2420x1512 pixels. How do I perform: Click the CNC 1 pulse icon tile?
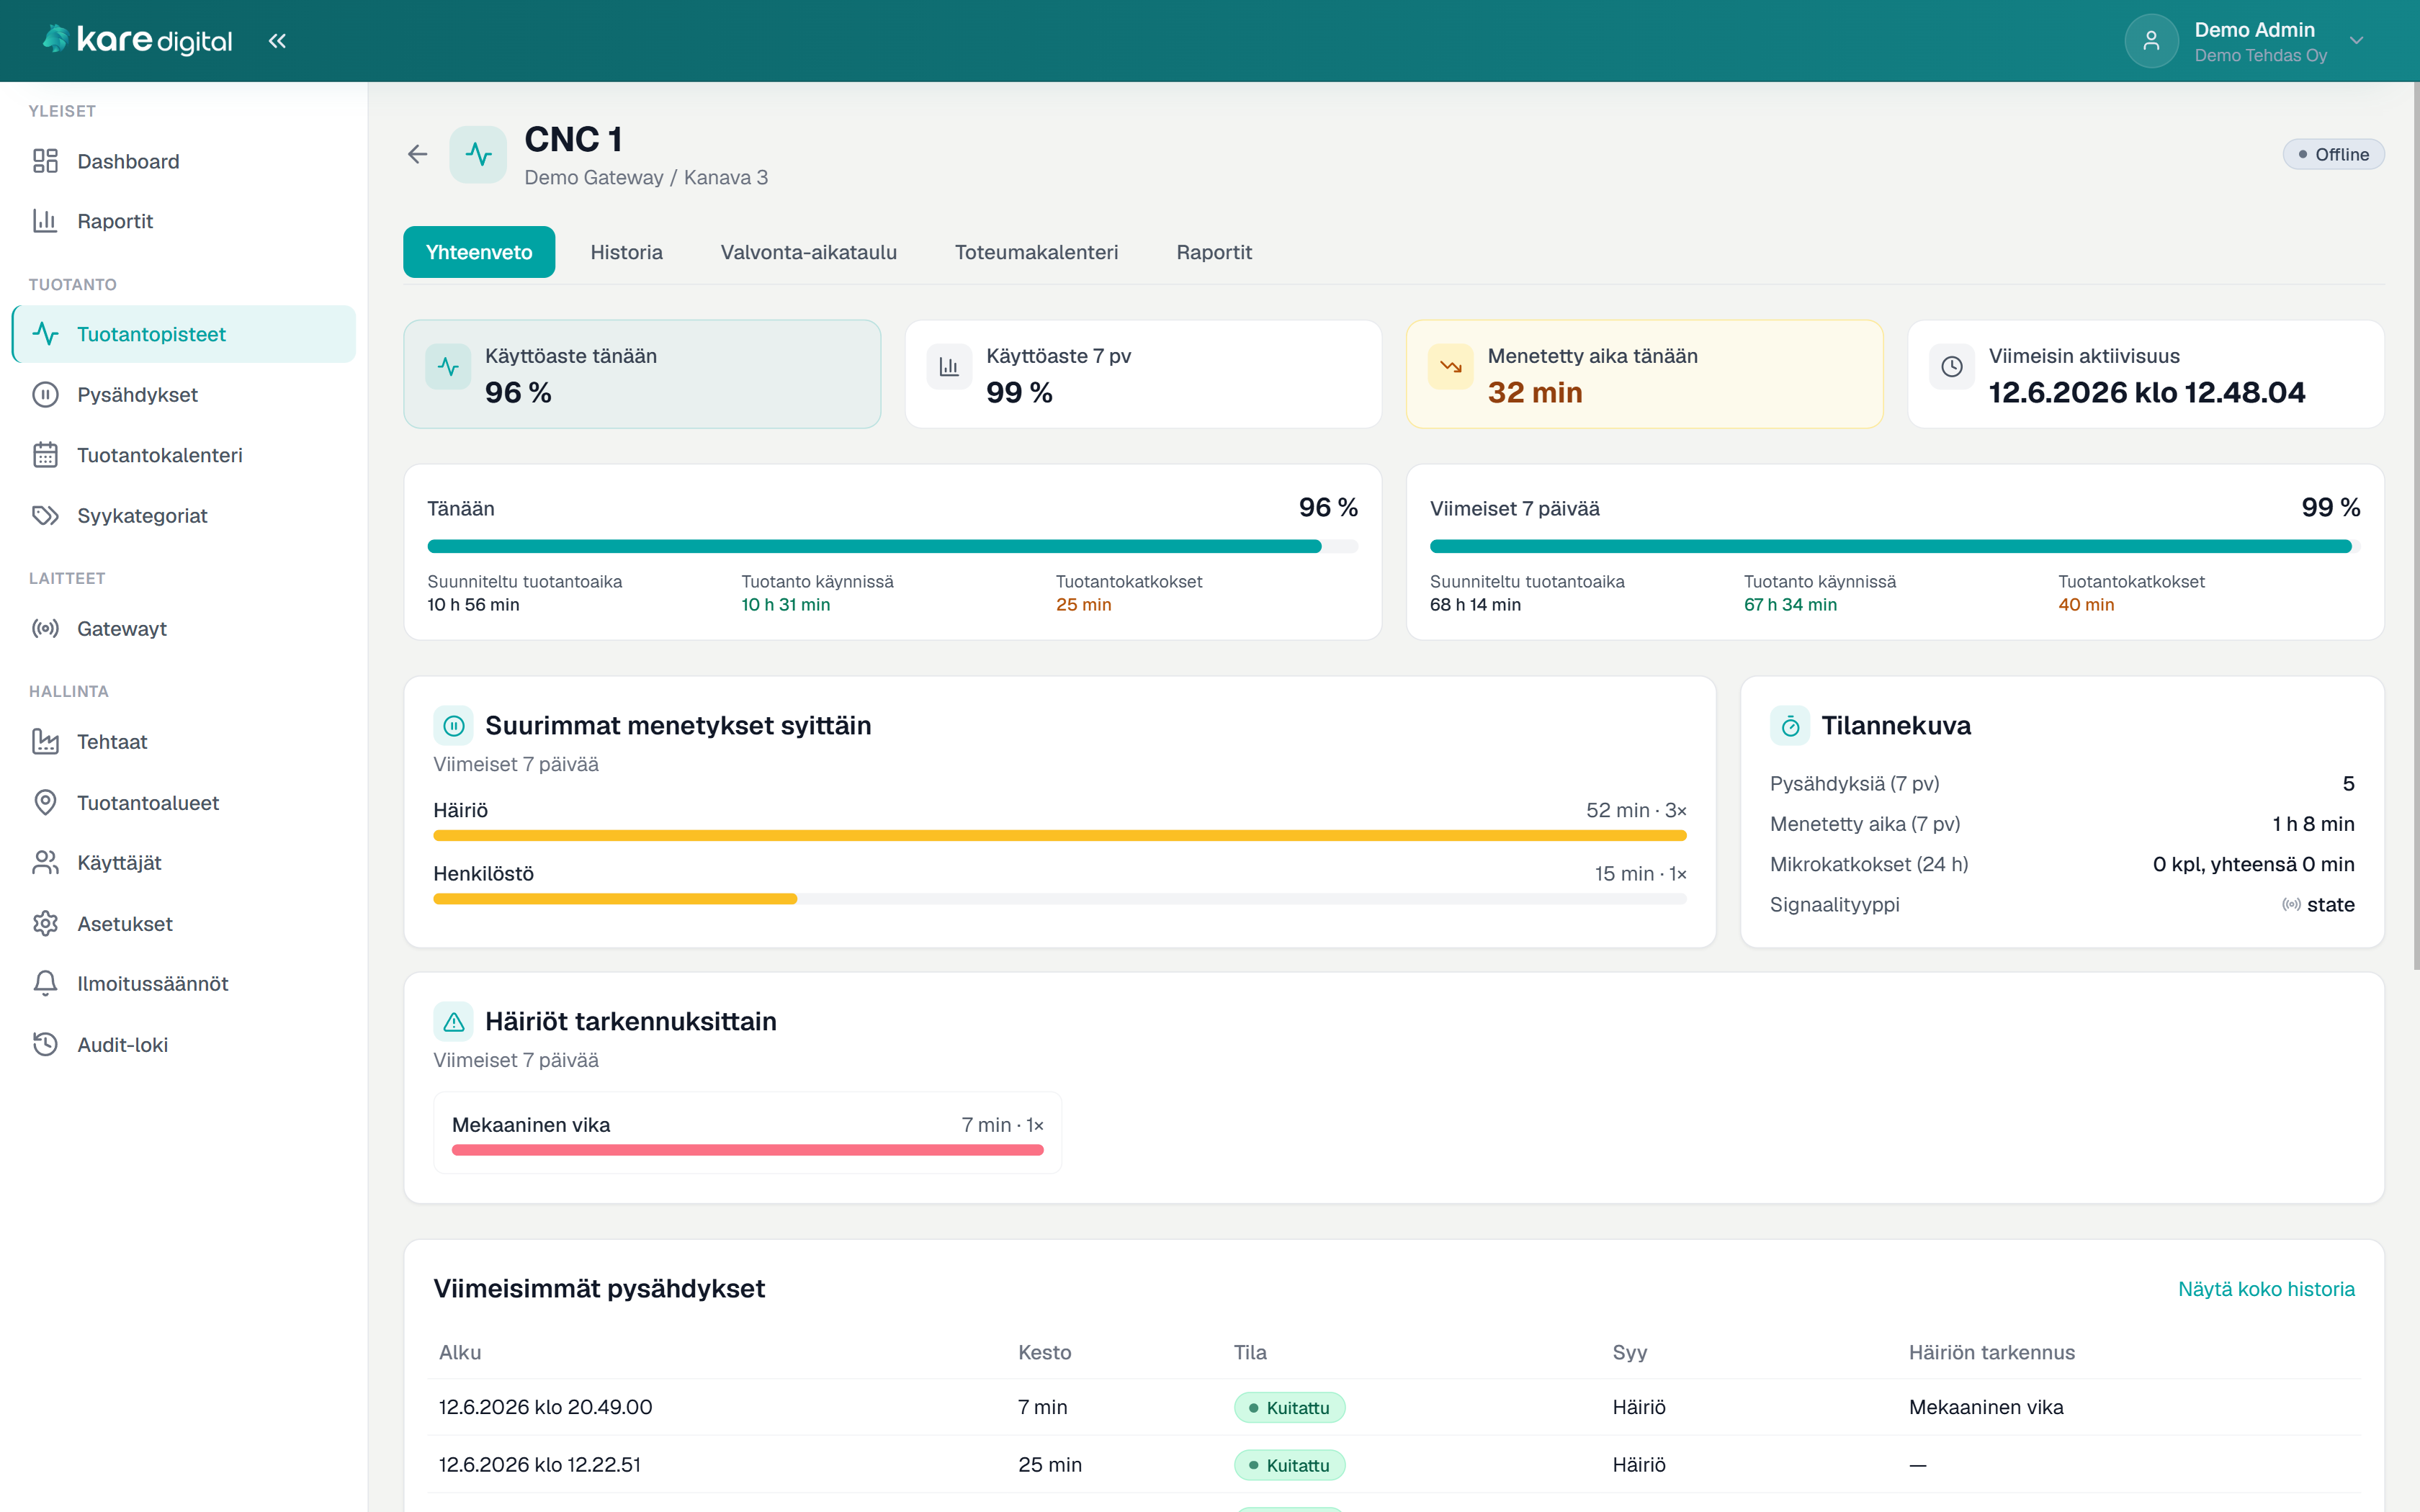pyautogui.click(x=478, y=154)
